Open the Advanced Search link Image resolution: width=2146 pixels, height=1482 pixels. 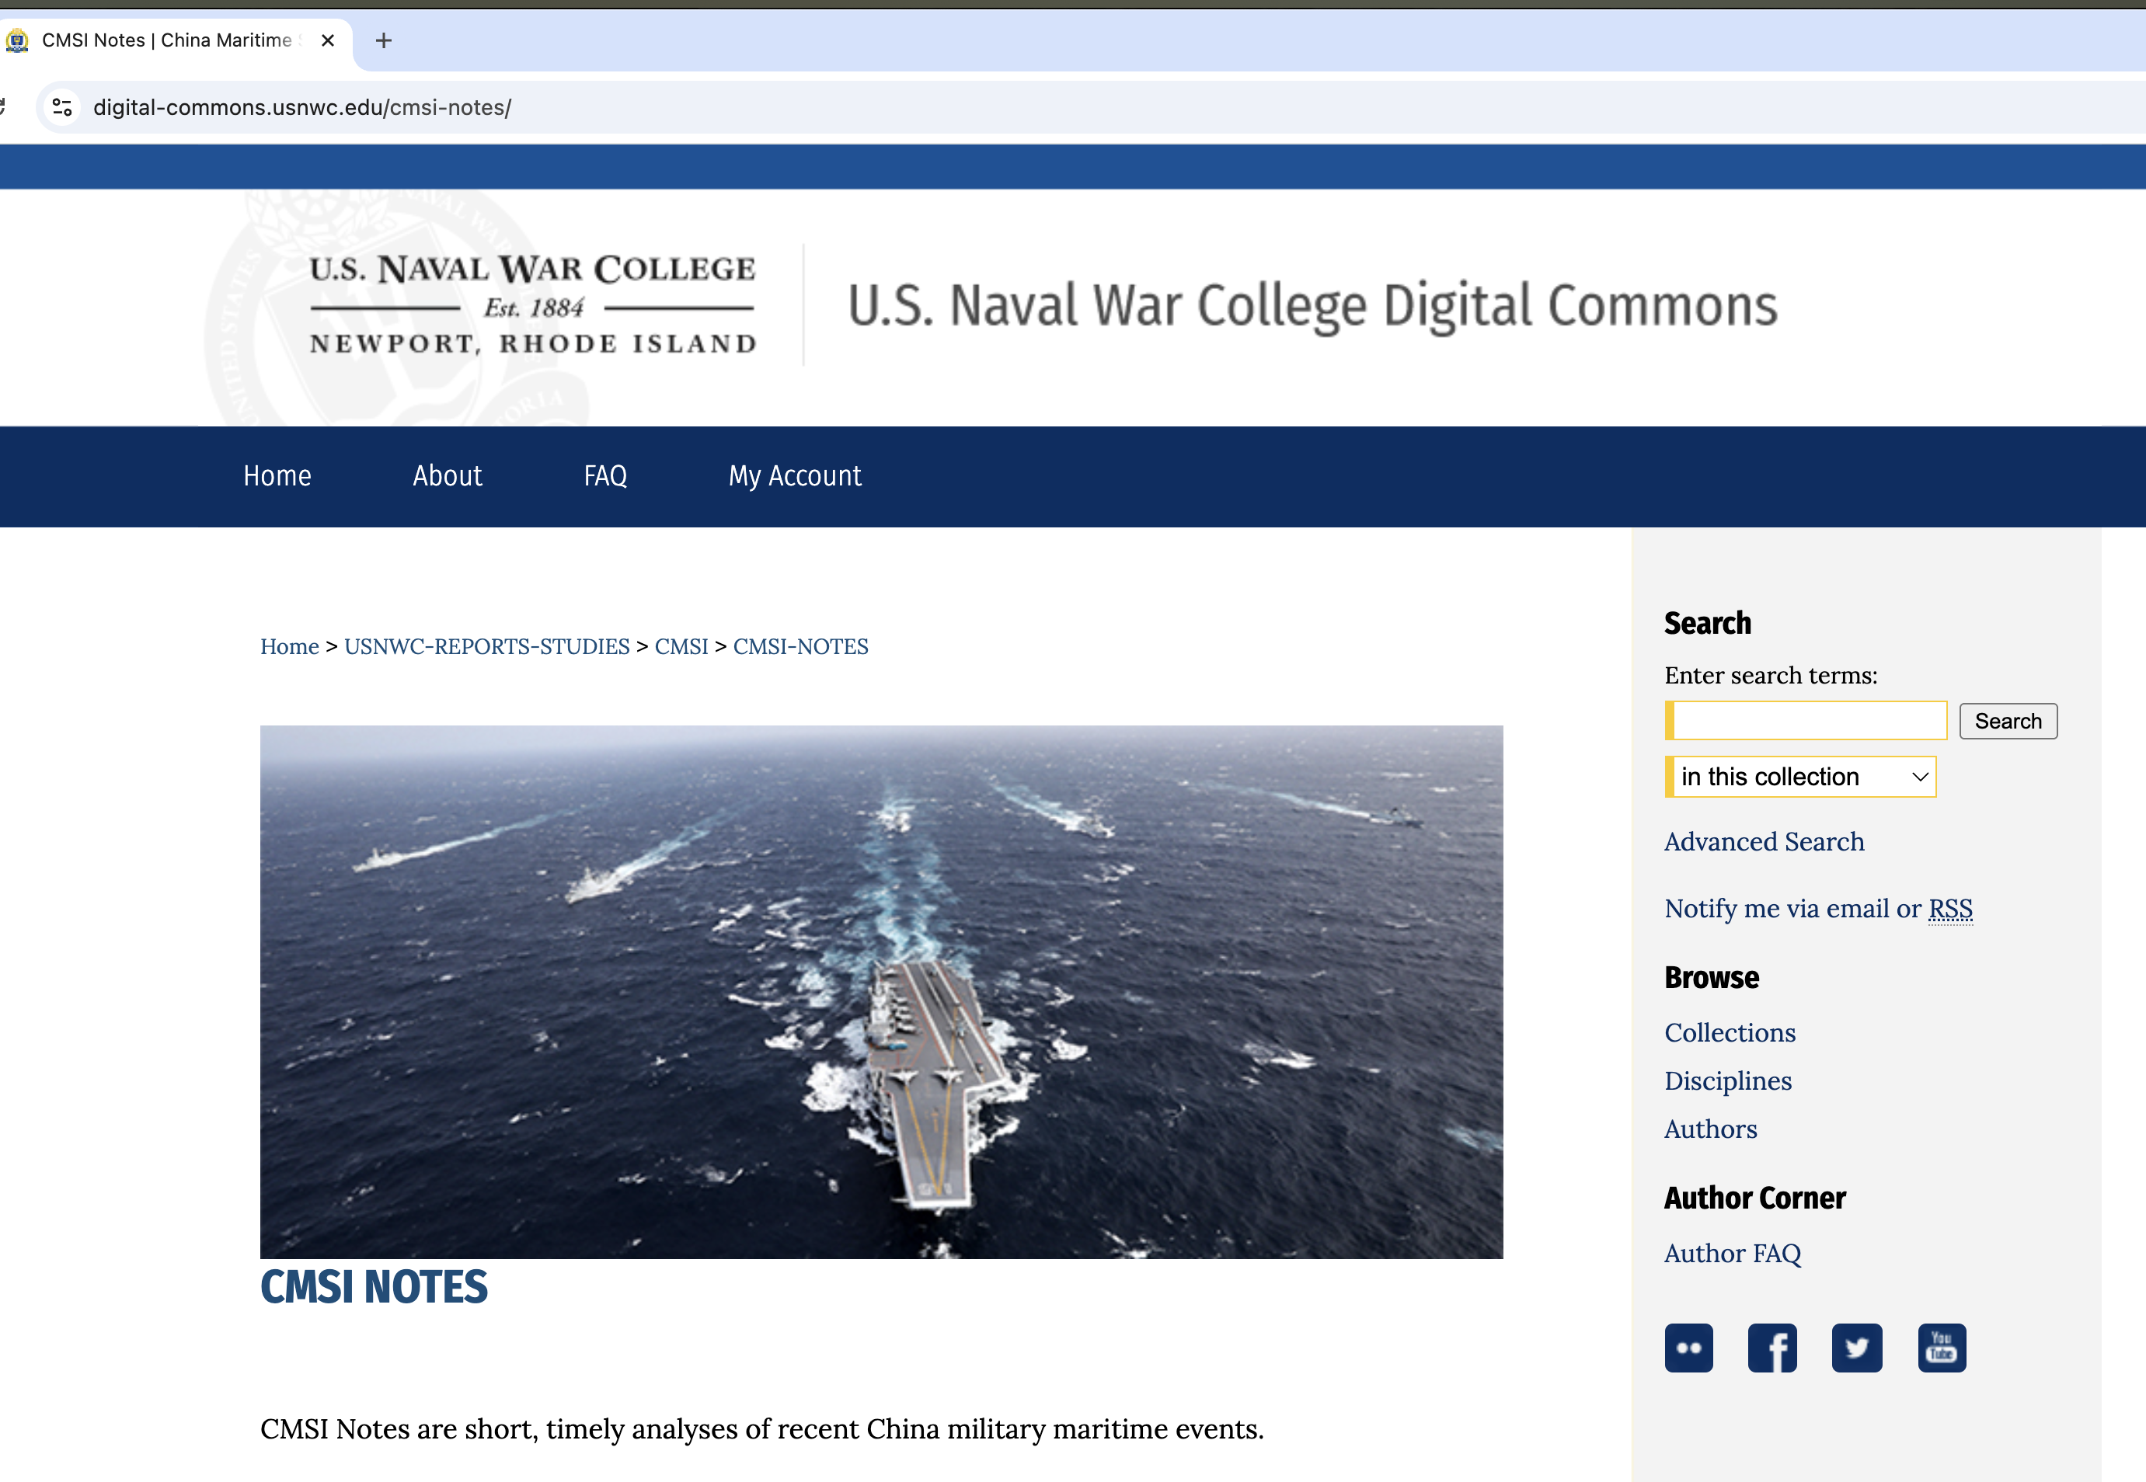pos(1764,841)
